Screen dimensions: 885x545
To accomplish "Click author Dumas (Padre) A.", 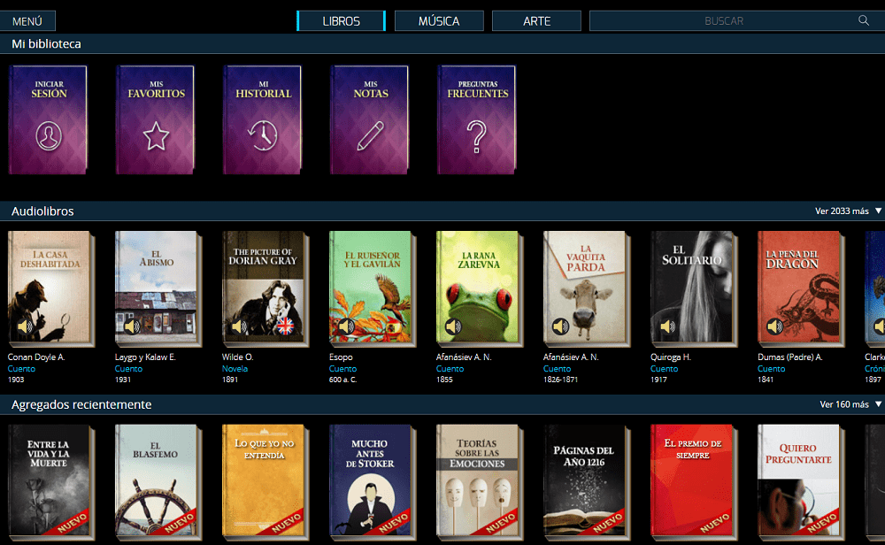I will coord(789,357).
